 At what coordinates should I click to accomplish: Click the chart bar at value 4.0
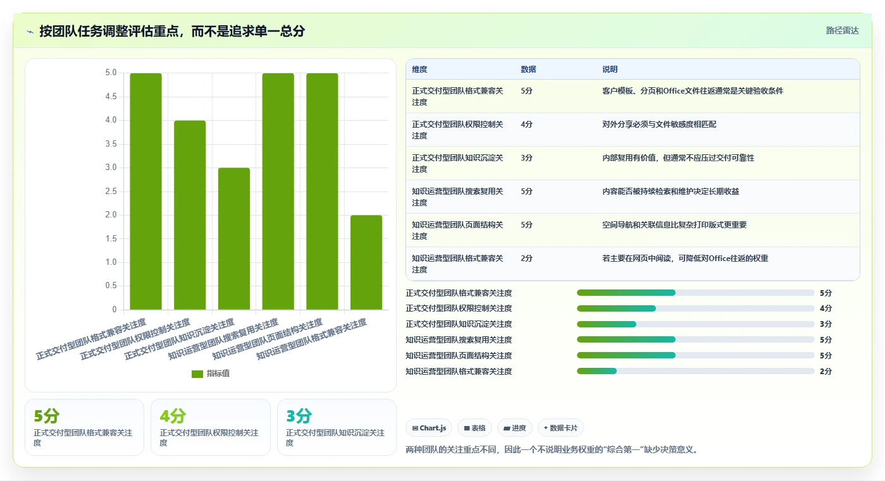coord(190,215)
